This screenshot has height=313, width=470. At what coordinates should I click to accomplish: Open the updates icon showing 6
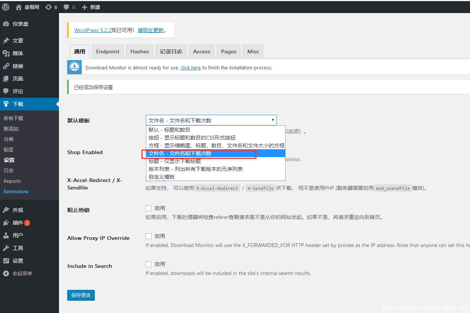[x=49, y=7]
